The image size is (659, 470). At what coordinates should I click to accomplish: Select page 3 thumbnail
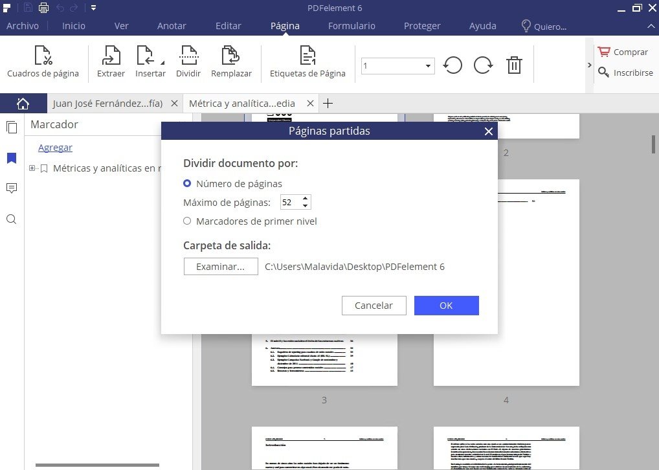click(x=324, y=360)
